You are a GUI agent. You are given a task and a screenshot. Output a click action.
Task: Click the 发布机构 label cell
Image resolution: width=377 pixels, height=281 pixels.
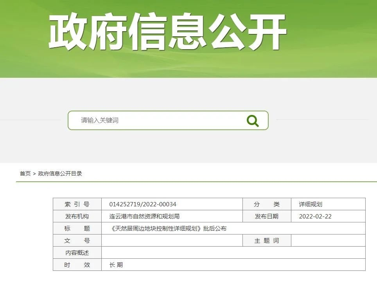[77, 217]
